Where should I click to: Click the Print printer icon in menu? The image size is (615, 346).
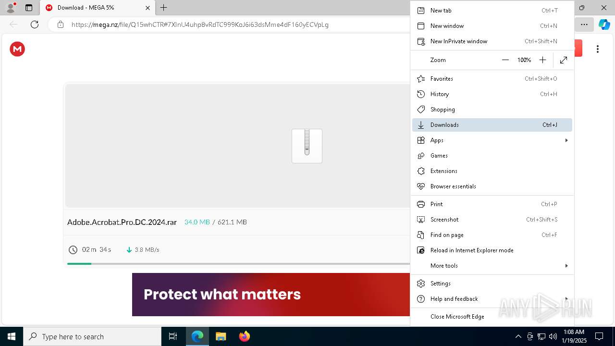point(421,204)
